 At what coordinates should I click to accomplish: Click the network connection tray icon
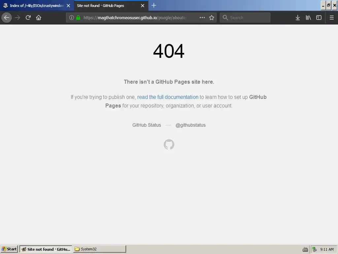pos(315,249)
